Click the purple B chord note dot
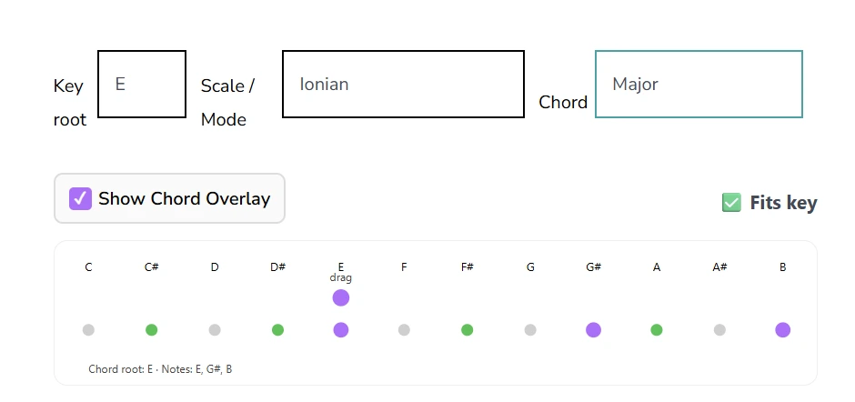The width and height of the screenshot is (855, 402). click(782, 330)
